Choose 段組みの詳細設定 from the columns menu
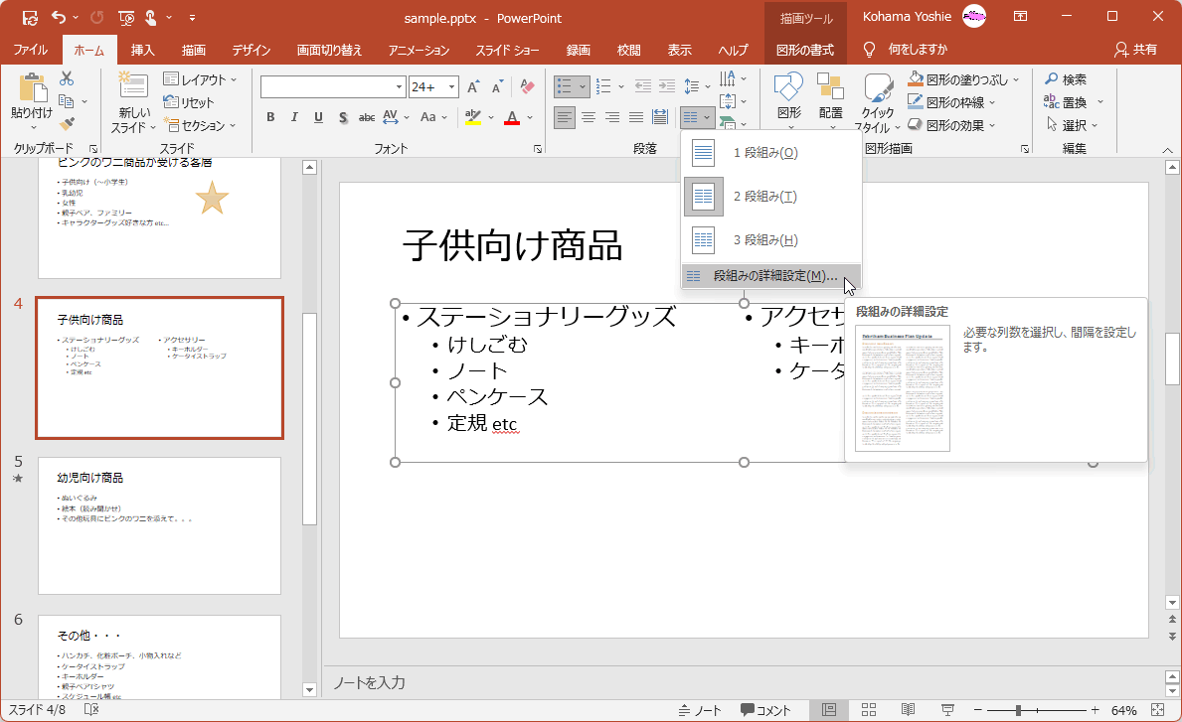Viewport: 1182px width, 722px height. 774,276
